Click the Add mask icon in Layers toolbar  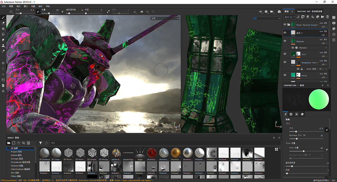click(x=303, y=17)
